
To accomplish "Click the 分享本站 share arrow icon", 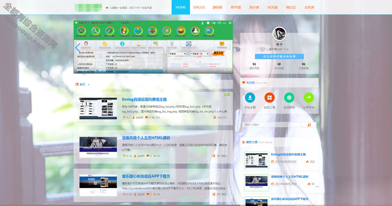I will [309, 98].
